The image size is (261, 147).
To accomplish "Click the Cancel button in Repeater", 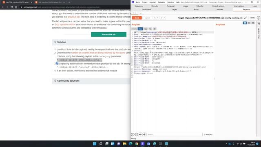I will [147, 18].
